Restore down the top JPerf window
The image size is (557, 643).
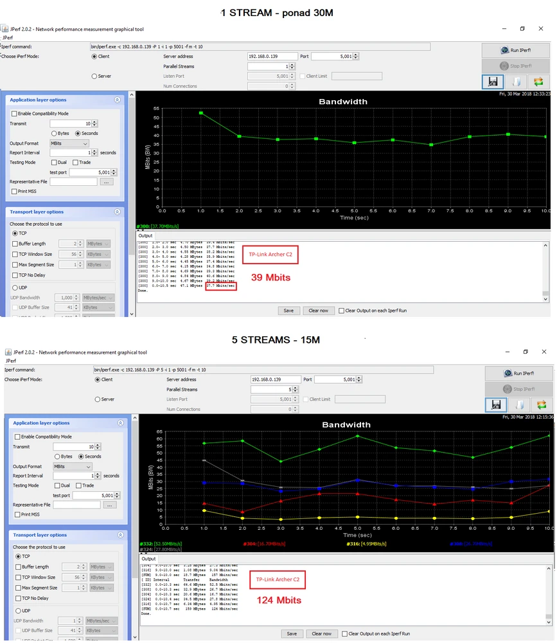point(522,29)
